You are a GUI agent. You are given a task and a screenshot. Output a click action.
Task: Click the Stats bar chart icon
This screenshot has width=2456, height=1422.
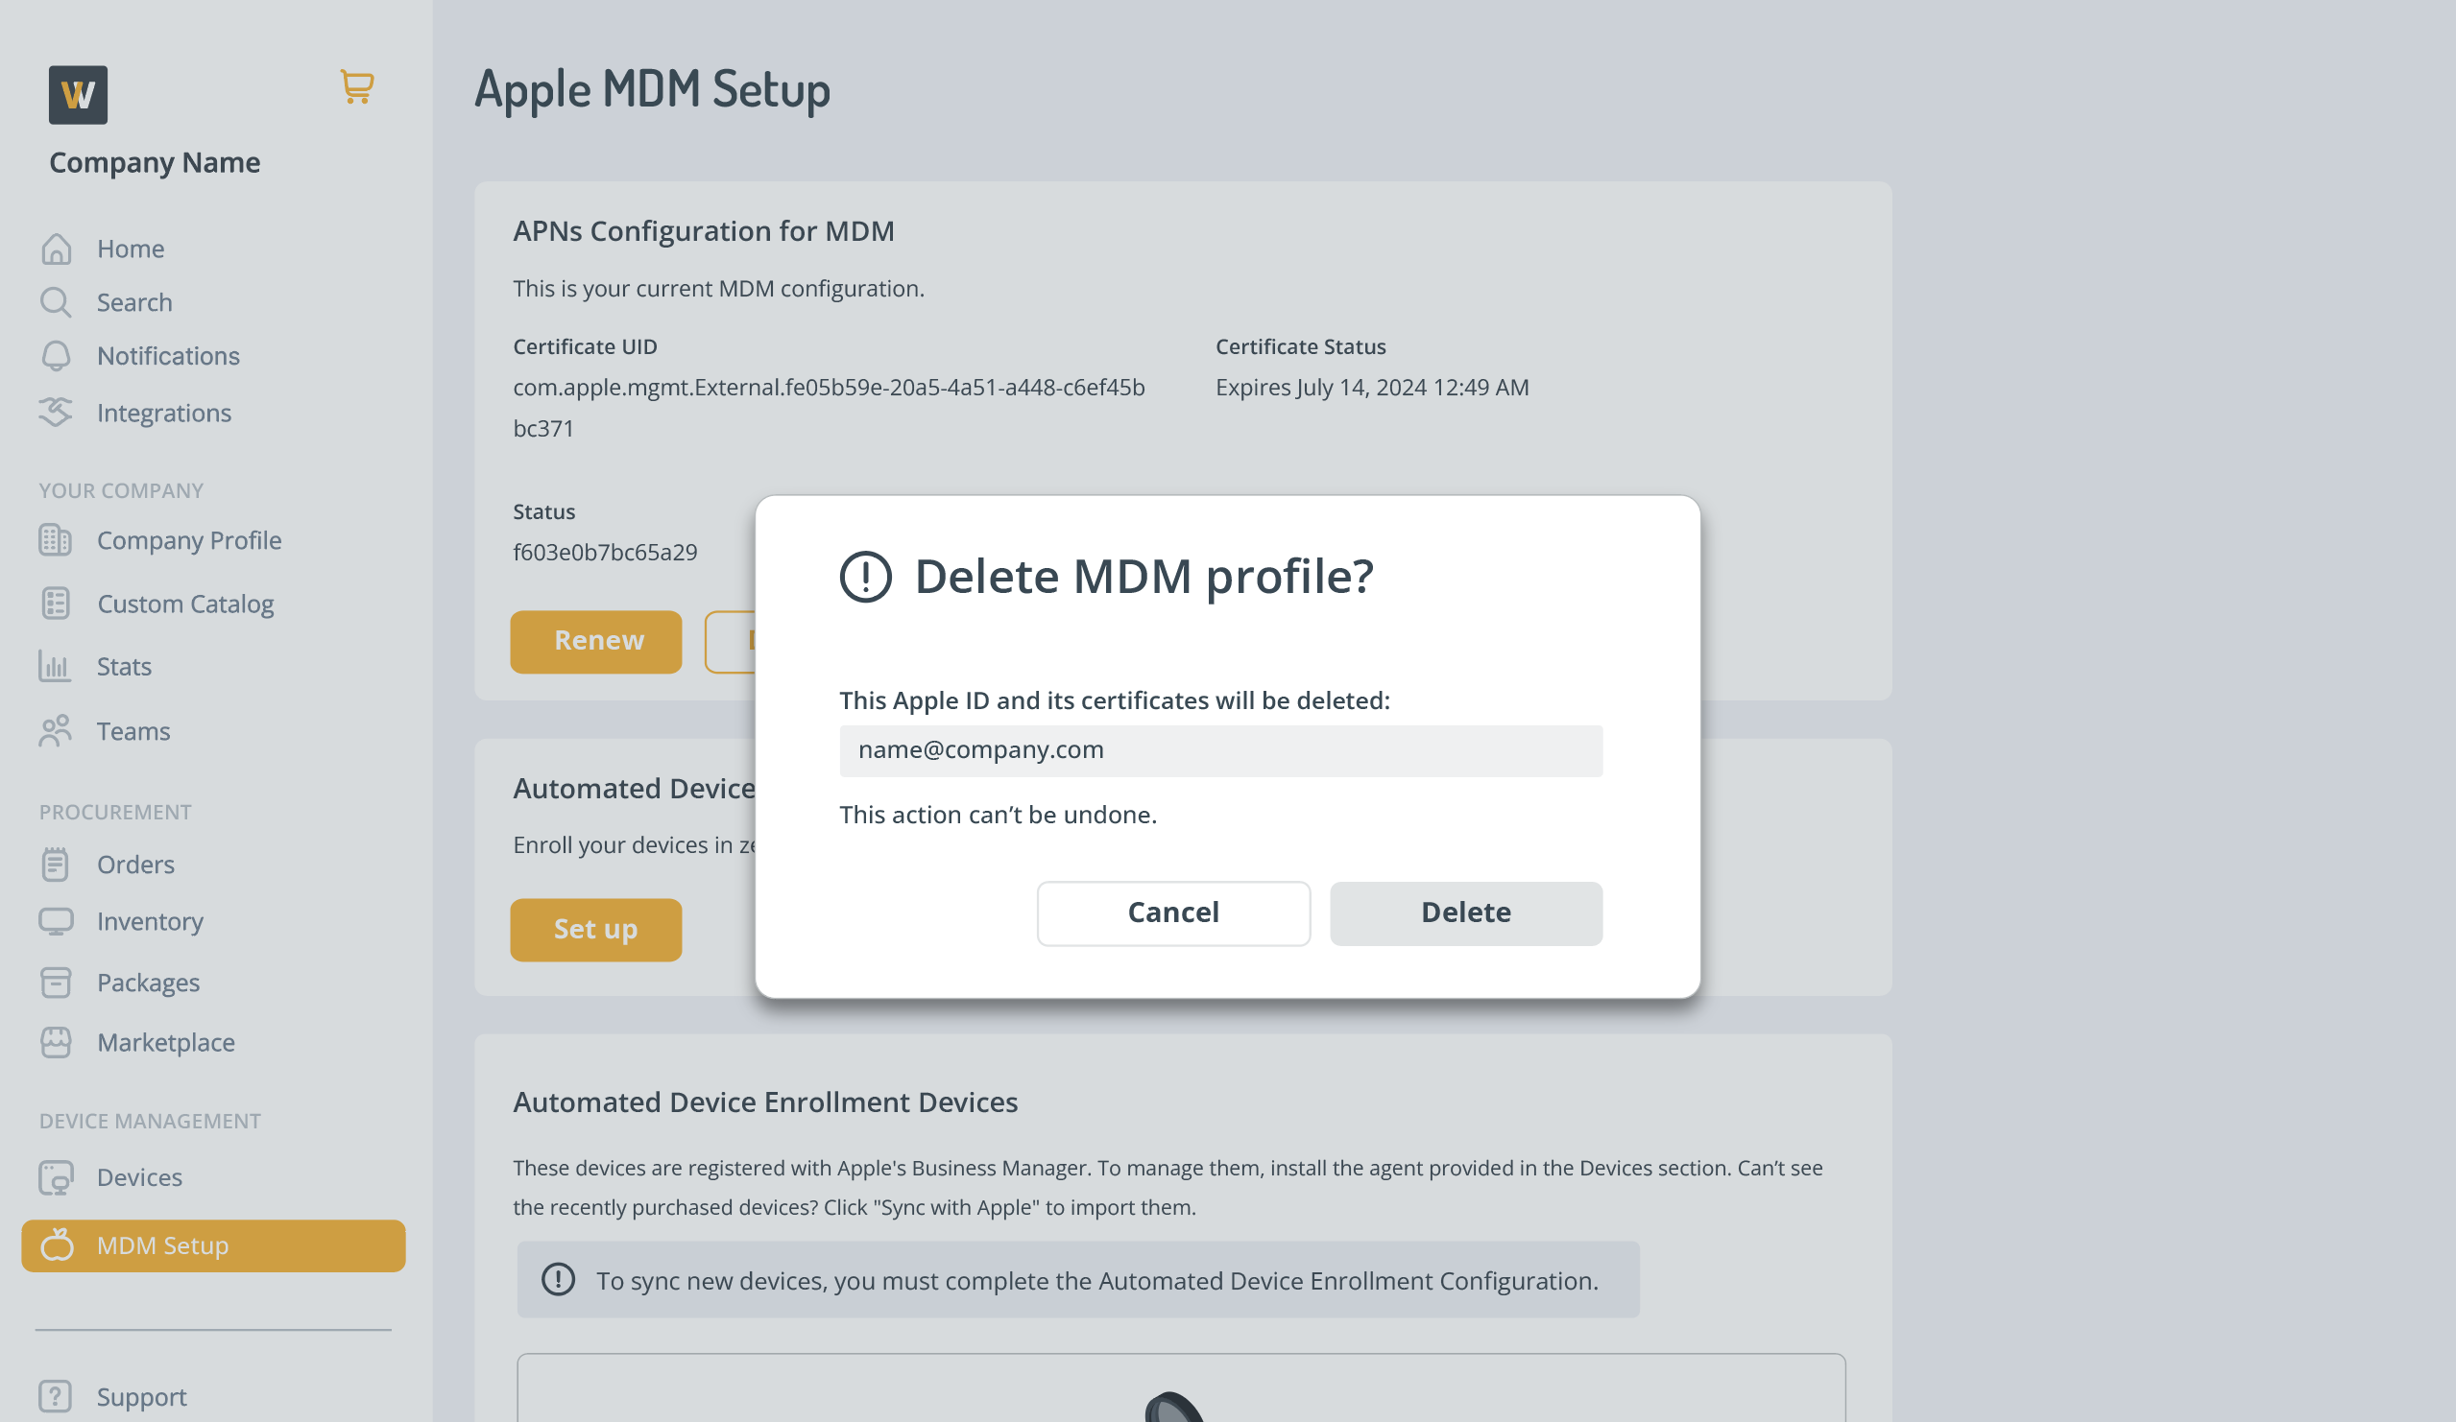pyautogui.click(x=56, y=667)
